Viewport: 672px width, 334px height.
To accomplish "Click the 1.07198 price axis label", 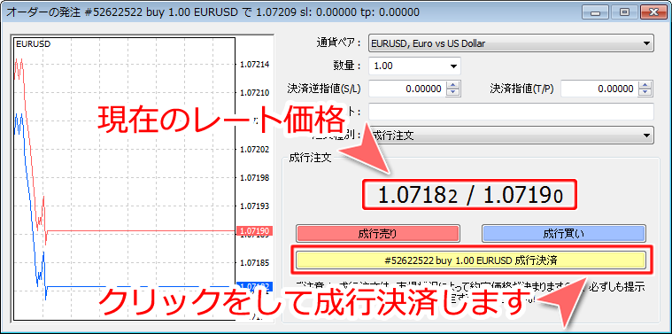I will [254, 177].
